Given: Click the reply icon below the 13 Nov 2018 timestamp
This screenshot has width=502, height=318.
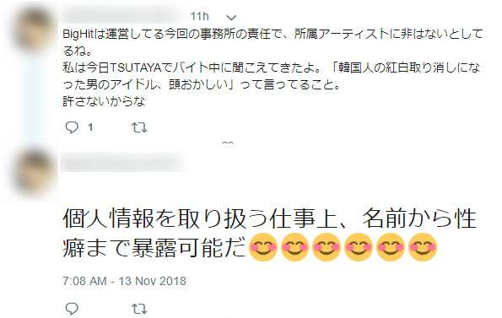Looking at the screenshot, I should point(72,309).
